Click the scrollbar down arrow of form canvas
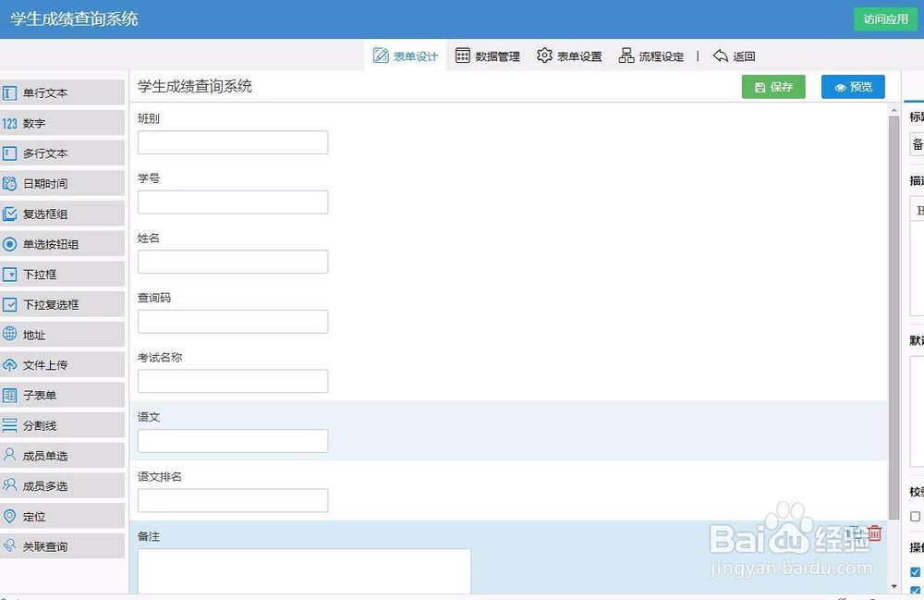The width and height of the screenshot is (924, 600). click(x=894, y=587)
